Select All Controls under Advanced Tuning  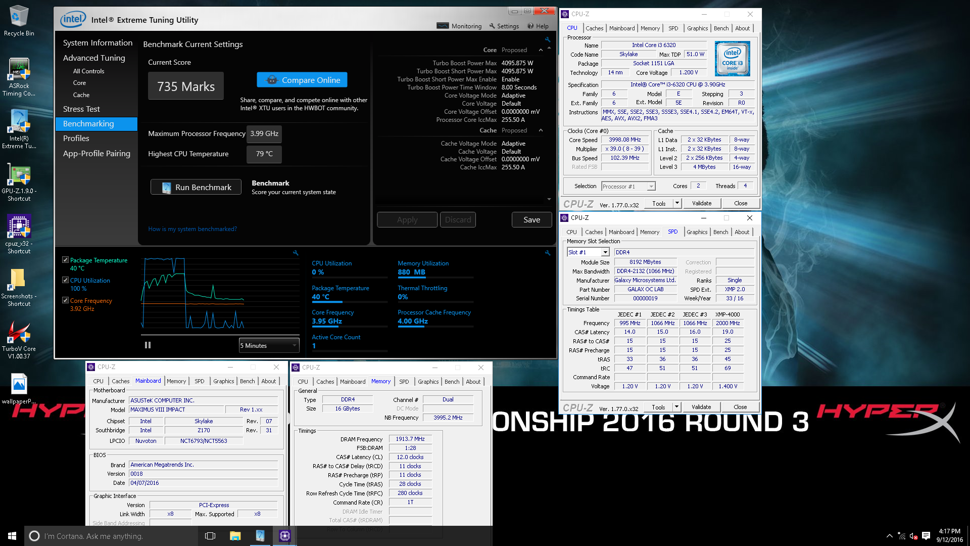[88, 71]
